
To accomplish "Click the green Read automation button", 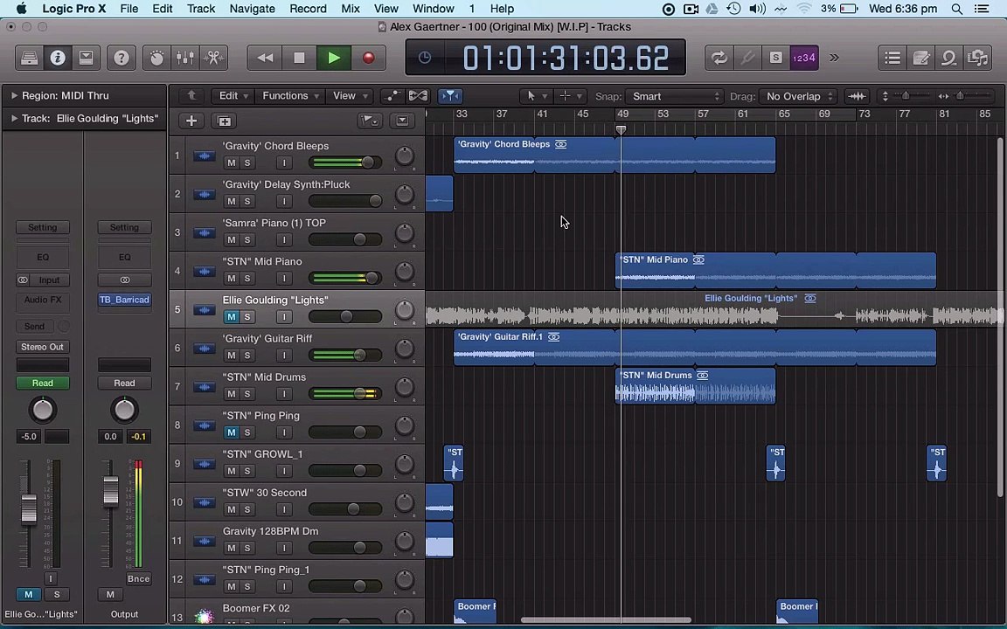I will [x=42, y=383].
